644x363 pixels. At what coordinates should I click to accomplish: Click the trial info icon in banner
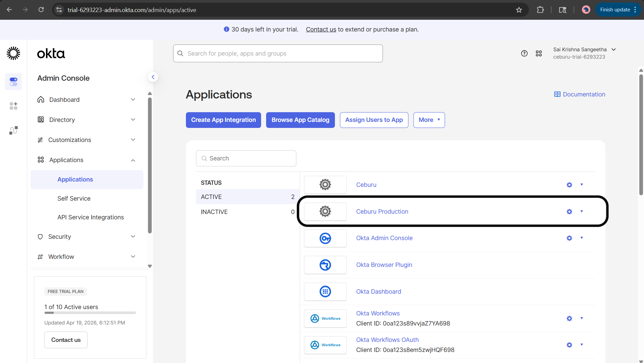point(227,29)
